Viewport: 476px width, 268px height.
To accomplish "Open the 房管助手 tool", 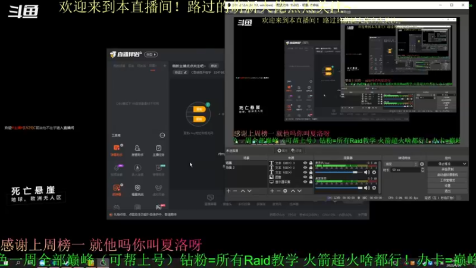I will pyautogui.click(x=137, y=151).
